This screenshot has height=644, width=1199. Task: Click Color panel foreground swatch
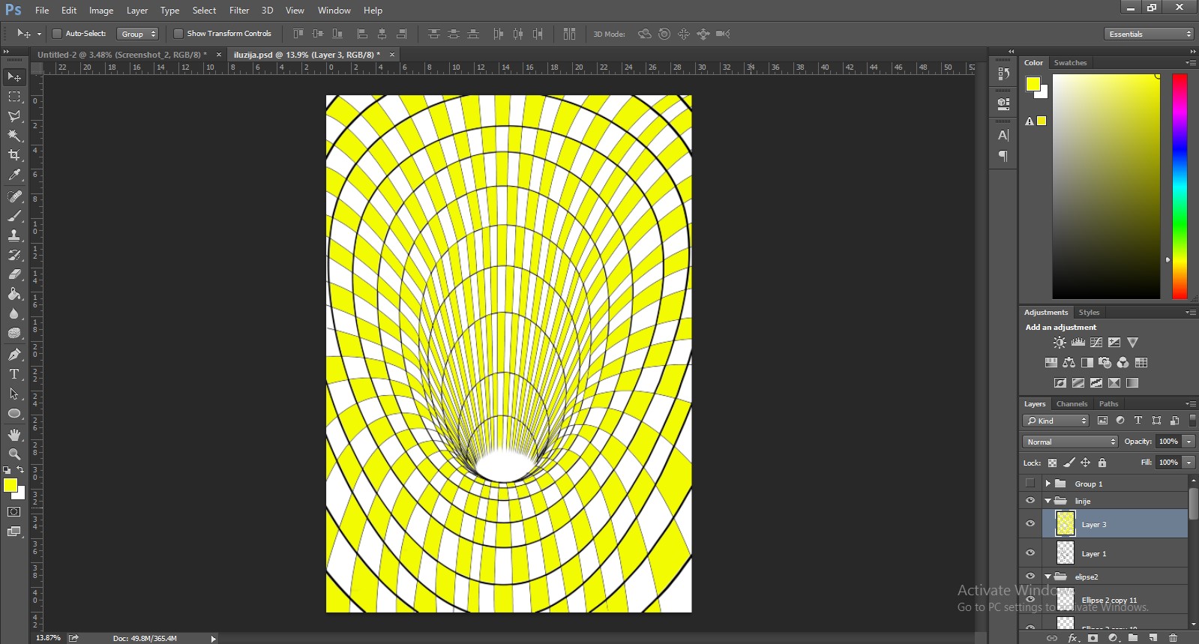tap(1033, 84)
